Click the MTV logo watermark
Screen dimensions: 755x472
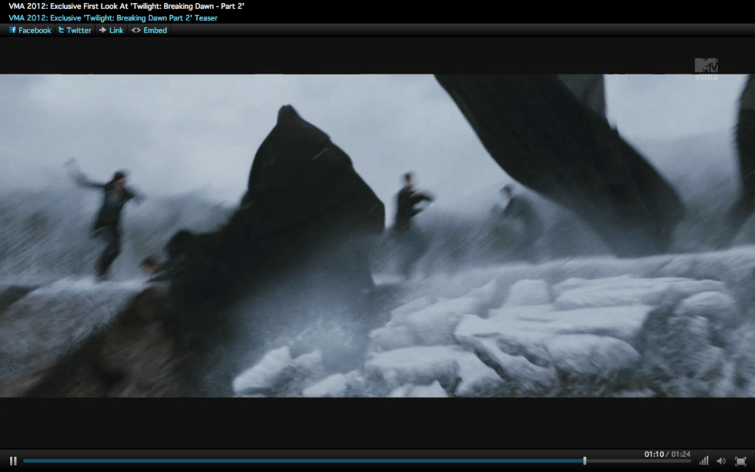(706, 66)
